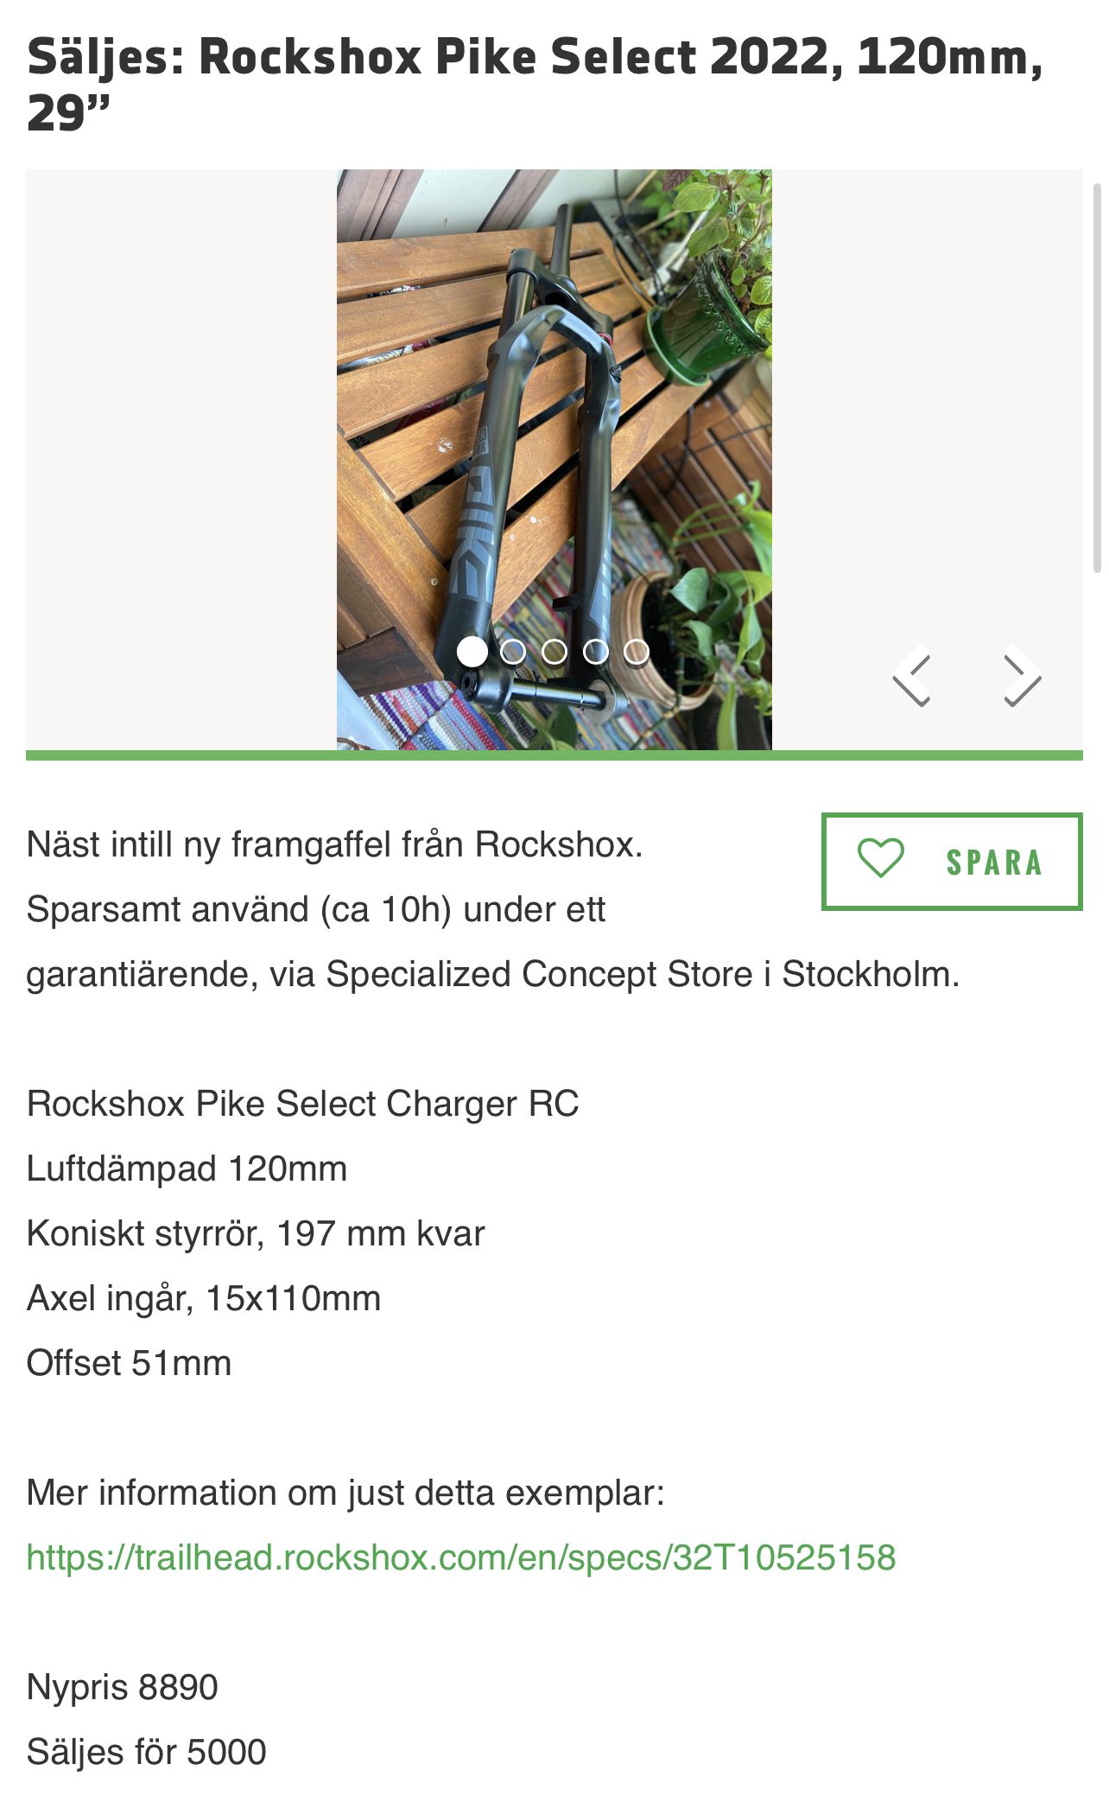Switch to the third carousel dot
1109x1815 pixels.
[554, 652]
